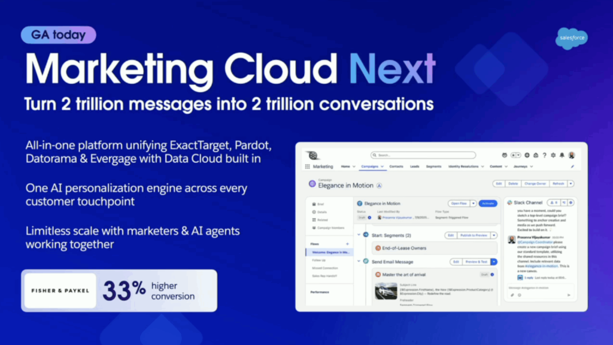The height and width of the screenshot is (345, 613).
Task: Open the Setup gear icon
Action: click(x=553, y=155)
